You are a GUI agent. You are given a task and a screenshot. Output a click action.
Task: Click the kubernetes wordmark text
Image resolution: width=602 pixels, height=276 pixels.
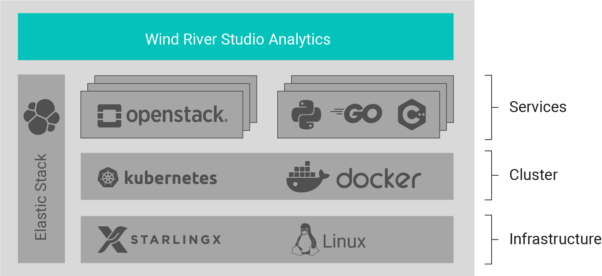171,177
